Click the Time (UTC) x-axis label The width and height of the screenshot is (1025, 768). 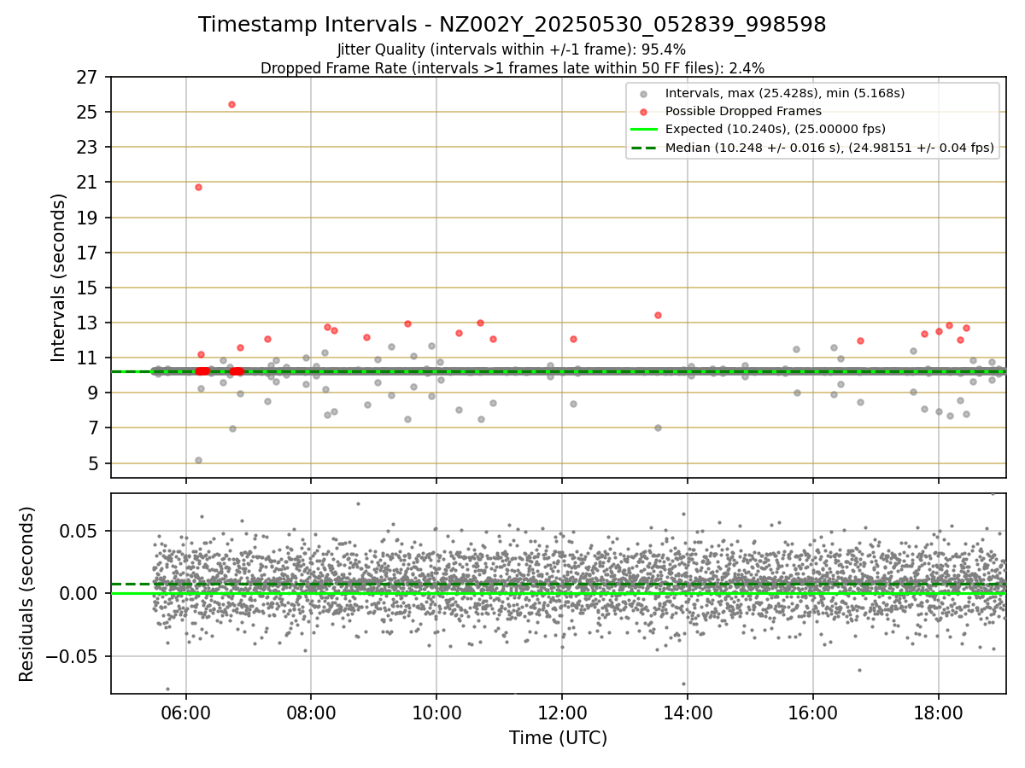(x=558, y=737)
